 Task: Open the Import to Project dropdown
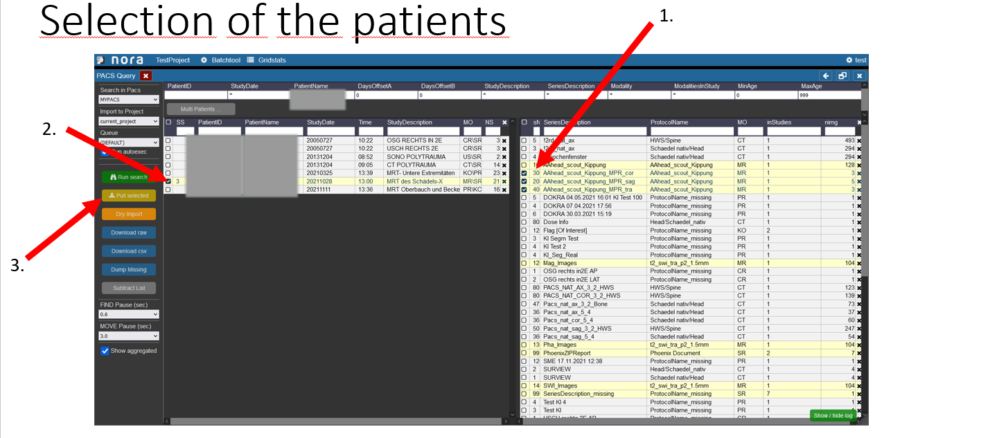point(129,121)
